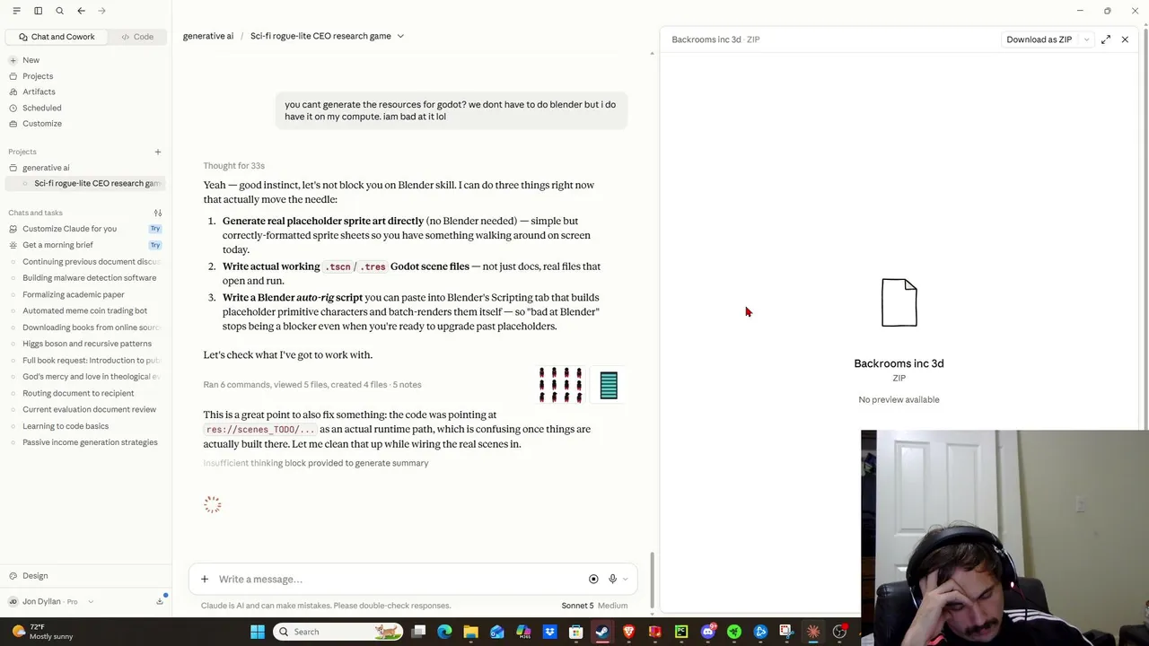Screen dimensions: 1149x646
Task: Open Current evaluation document review chat
Action: [89, 409]
